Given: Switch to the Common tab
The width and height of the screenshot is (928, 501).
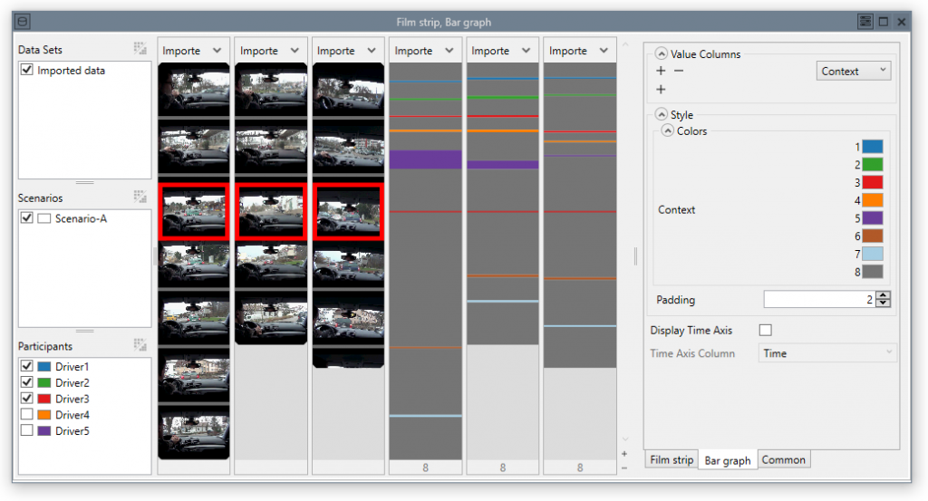Looking at the screenshot, I should pyautogui.click(x=783, y=460).
